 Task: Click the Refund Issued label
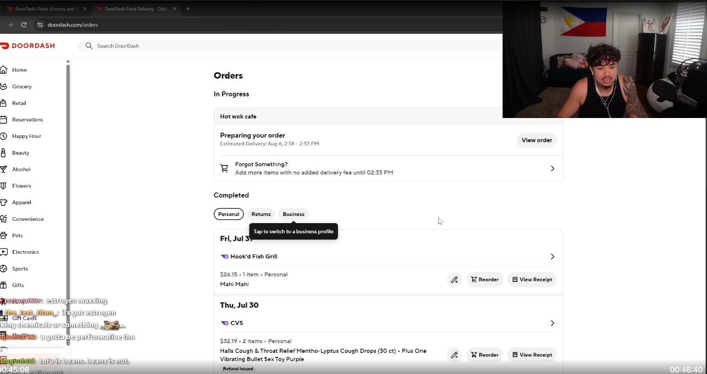(238, 369)
